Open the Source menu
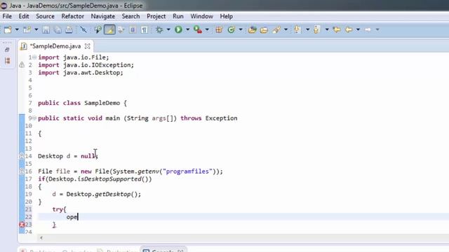This screenshot has height=252, width=449. pos(45,16)
